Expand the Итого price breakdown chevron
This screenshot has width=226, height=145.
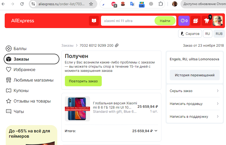click(156, 131)
